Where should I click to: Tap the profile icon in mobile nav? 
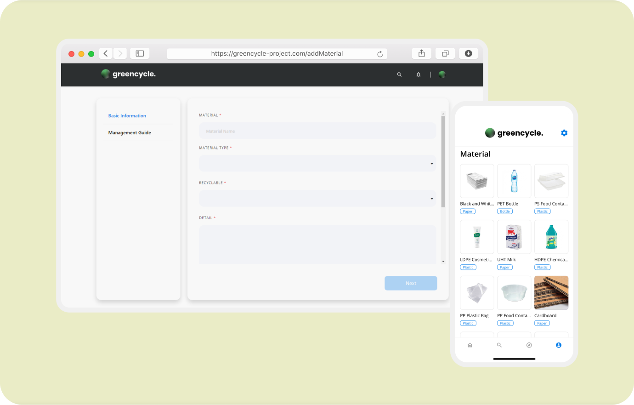[559, 345]
